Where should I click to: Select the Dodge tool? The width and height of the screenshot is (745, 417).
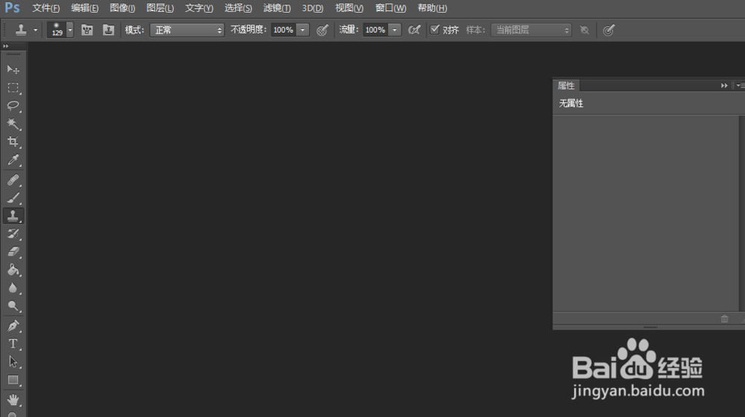click(x=13, y=306)
